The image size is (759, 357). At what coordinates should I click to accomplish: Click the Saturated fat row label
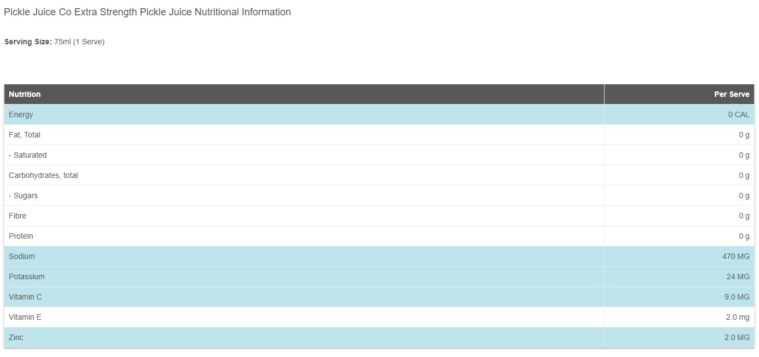coord(28,155)
